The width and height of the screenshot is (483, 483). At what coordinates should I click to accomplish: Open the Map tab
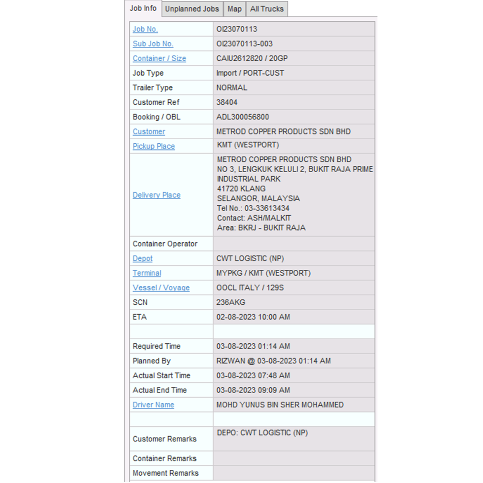coord(235,9)
